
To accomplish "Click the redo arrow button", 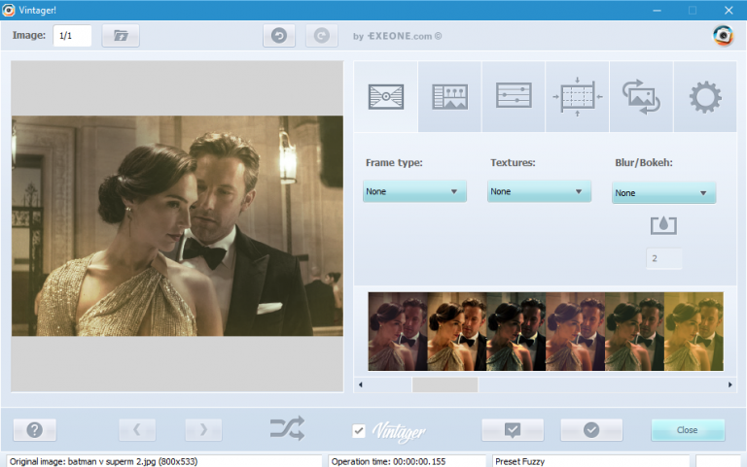I will (322, 36).
